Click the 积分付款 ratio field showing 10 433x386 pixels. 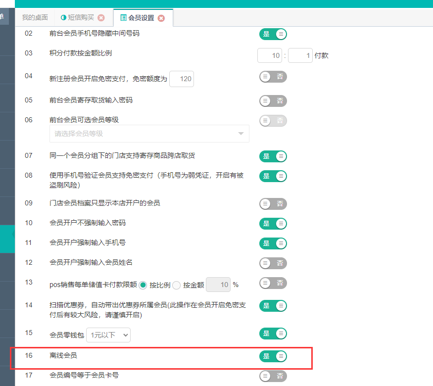(270, 55)
